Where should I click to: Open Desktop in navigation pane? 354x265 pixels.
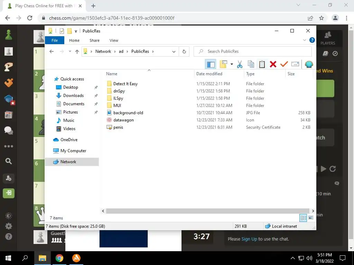click(x=71, y=87)
